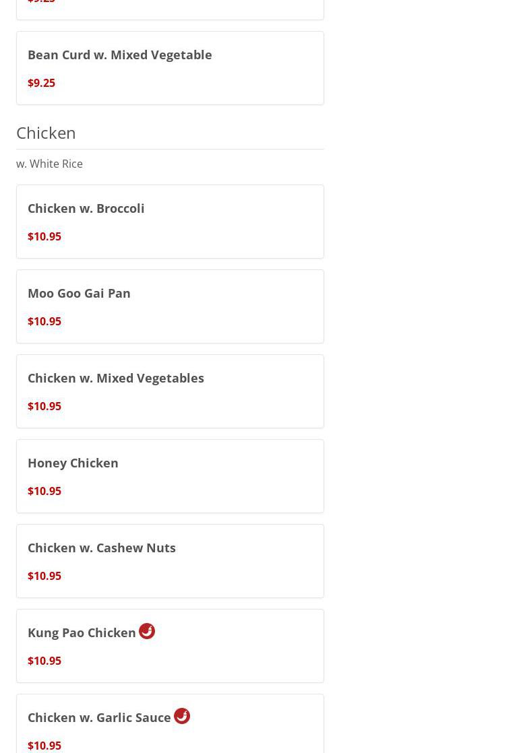Click the Chicken w. Garlic Sauce price
Viewport: 519px width, 753px height.
pyautogui.click(x=44, y=745)
